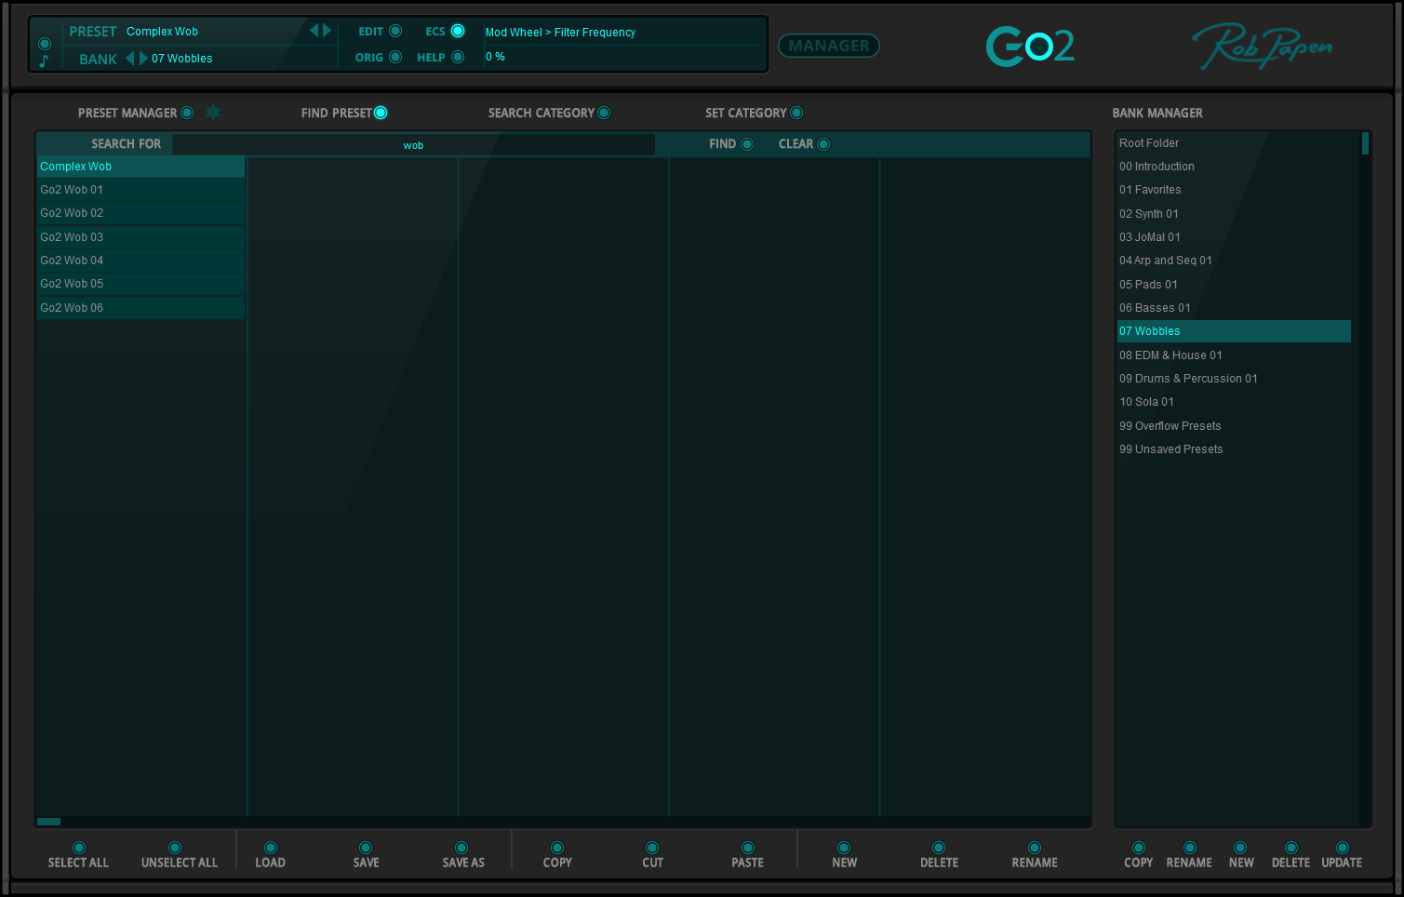Viewport: 1404px width, 897px height.
Task: Switch to the next bank with the right arrow
Action: [143, 59]
